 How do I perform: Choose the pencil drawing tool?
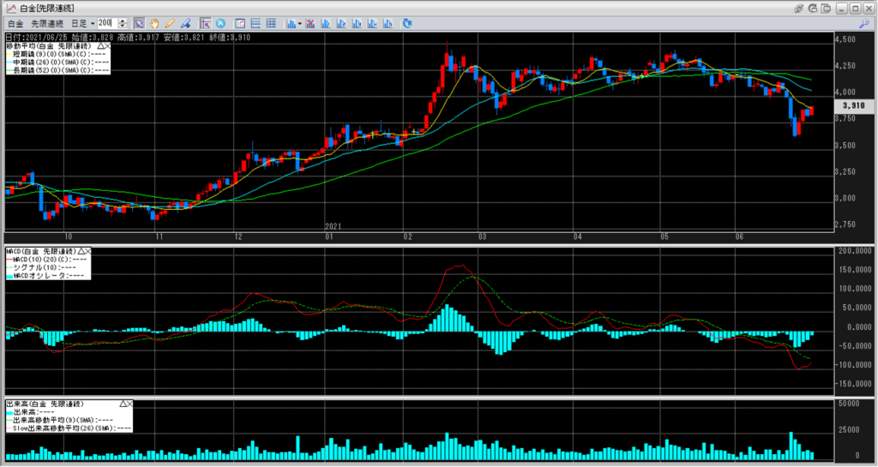(170, 22)
